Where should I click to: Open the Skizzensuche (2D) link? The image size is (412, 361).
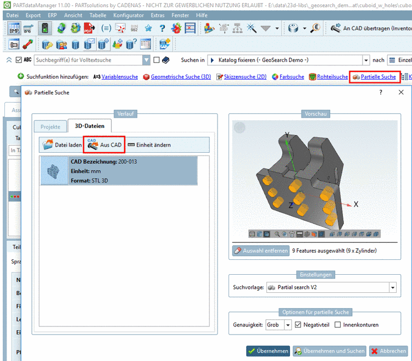pos(245,77)
